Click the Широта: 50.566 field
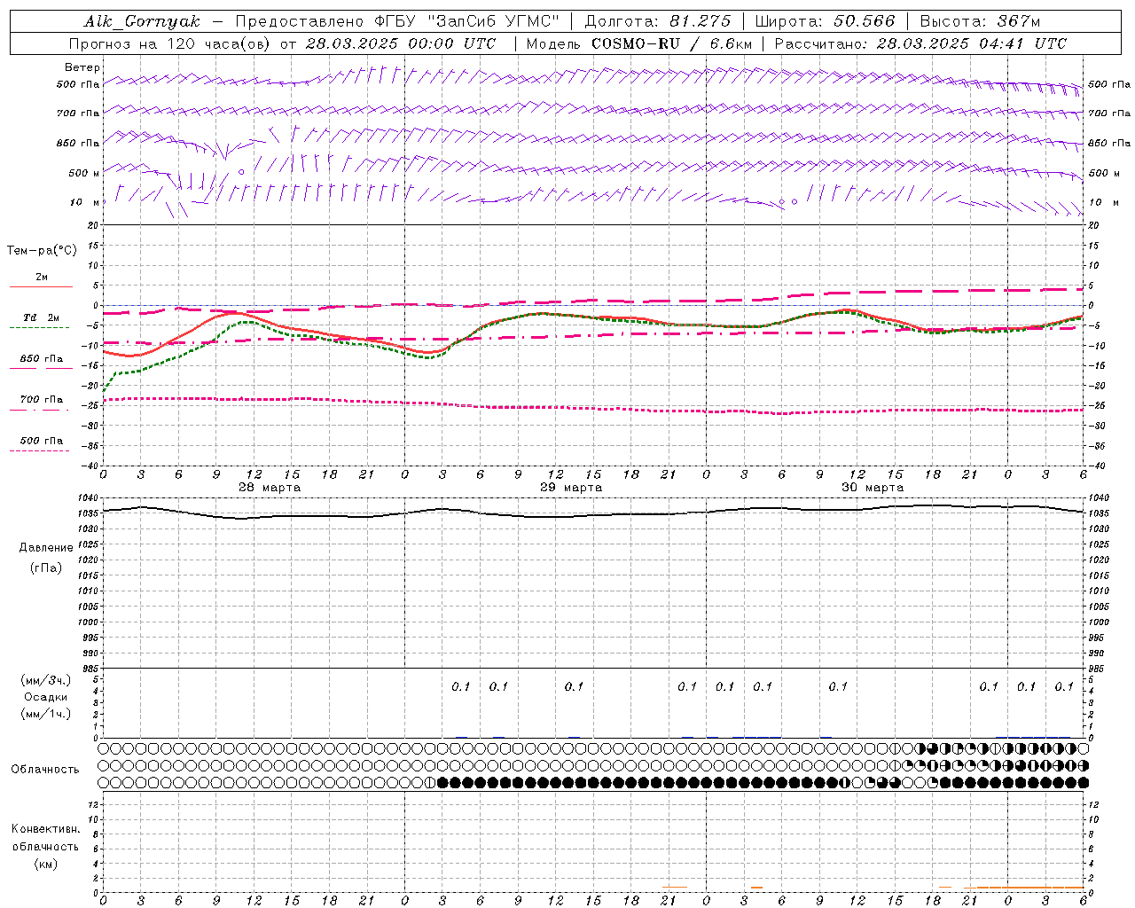The image size is (1135, 908). click(x=825, y=21)
